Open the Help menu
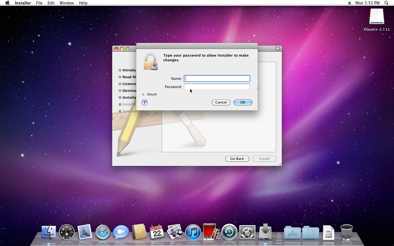The image size is (394, 246). [x=83, y=3]
